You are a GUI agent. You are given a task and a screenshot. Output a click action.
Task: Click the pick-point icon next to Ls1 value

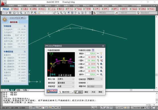pyautogui.click(x=98, y=57)
